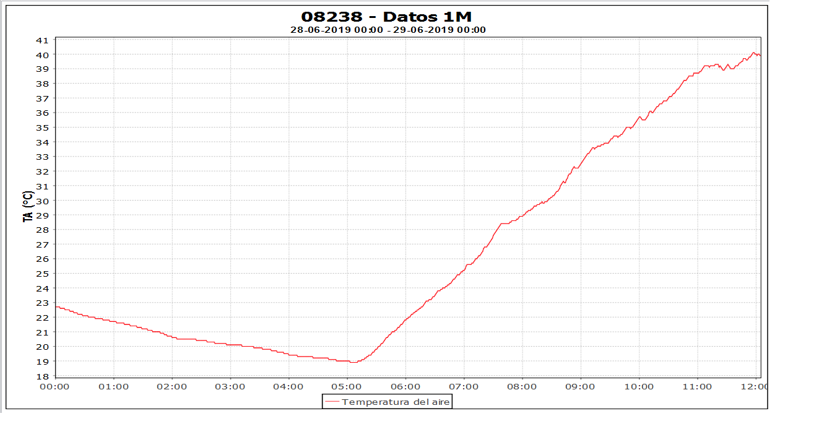Select the "Temperatura del aire" legend text
Screen dimensions: 832x429
[396, 402]
